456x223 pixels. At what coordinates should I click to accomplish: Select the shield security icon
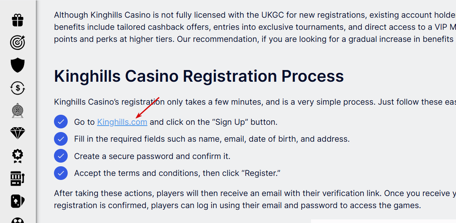tap(17, 65)
